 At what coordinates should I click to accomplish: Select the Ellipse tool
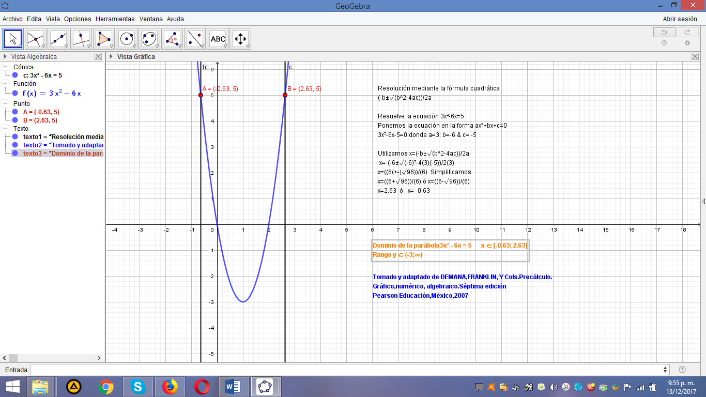point(149,38)
